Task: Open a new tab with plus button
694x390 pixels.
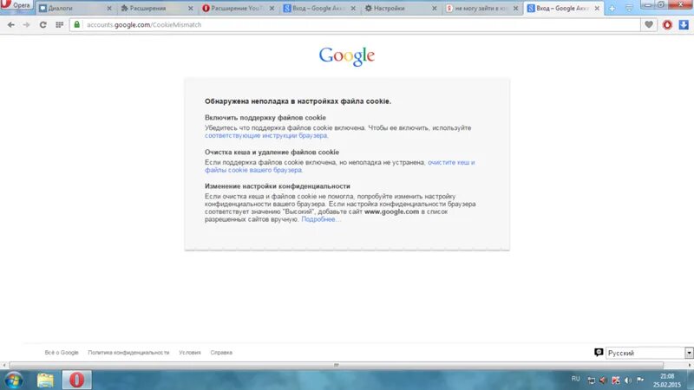Action: click(612, 9)
